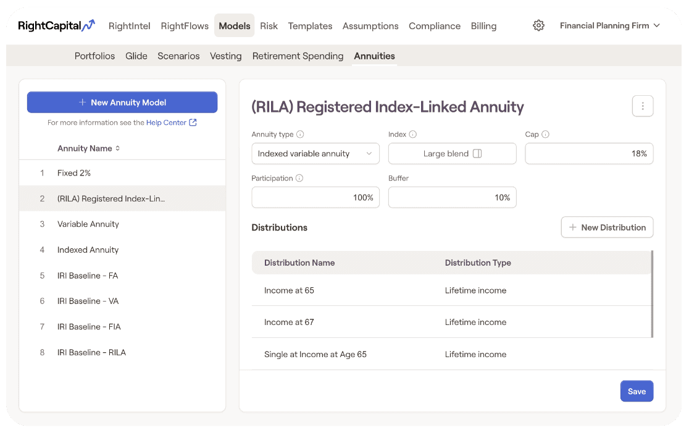Select the Models tab
Image resolution: width=689 pixels, height=435 pixels.
click(234, 25)
